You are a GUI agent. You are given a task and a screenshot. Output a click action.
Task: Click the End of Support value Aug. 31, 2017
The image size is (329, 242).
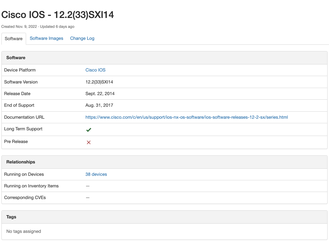[x=99, y=105]
